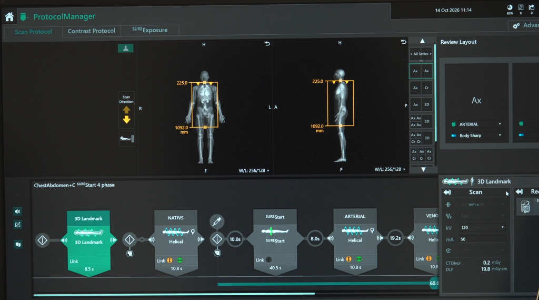
Task: Click the location pin in ARTERIAL block
Action: (x=372, y=231)
